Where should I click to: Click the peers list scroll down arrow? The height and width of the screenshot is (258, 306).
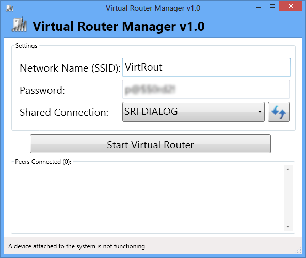pyautogui.click(x=288, y=227)
